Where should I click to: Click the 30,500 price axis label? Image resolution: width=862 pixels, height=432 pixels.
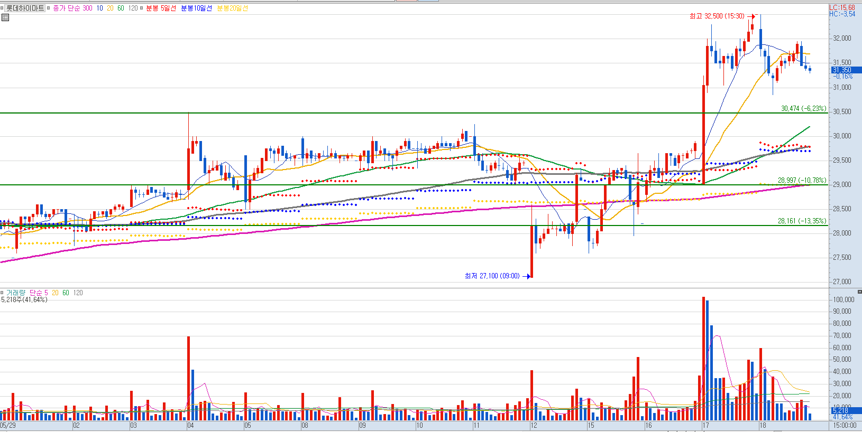pyautogui.click(x=842, y=111)
